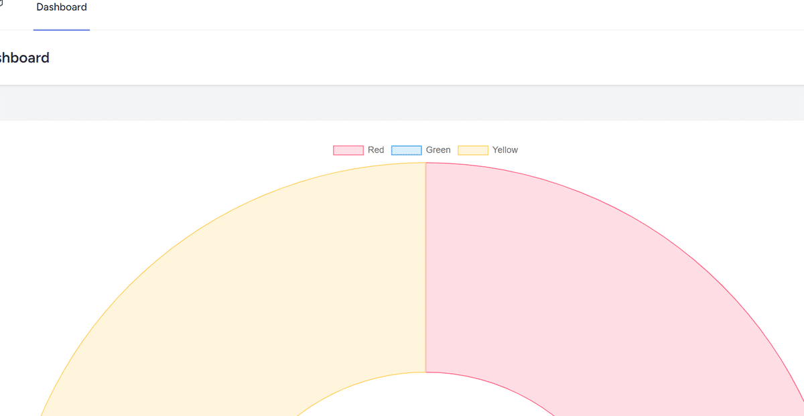This screenshot has height=416, width=804.
Task: Open the Dashboard navigation tab
Action: pyautogui.click(x=62, y=8)
